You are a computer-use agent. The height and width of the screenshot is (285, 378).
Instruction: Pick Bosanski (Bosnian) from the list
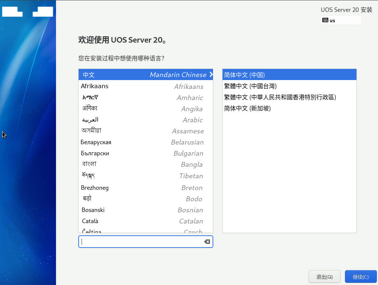[146, 210]
